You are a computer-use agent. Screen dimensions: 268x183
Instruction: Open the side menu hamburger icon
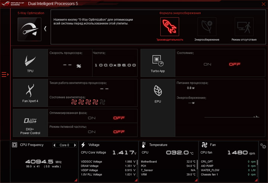pos(5,74)
